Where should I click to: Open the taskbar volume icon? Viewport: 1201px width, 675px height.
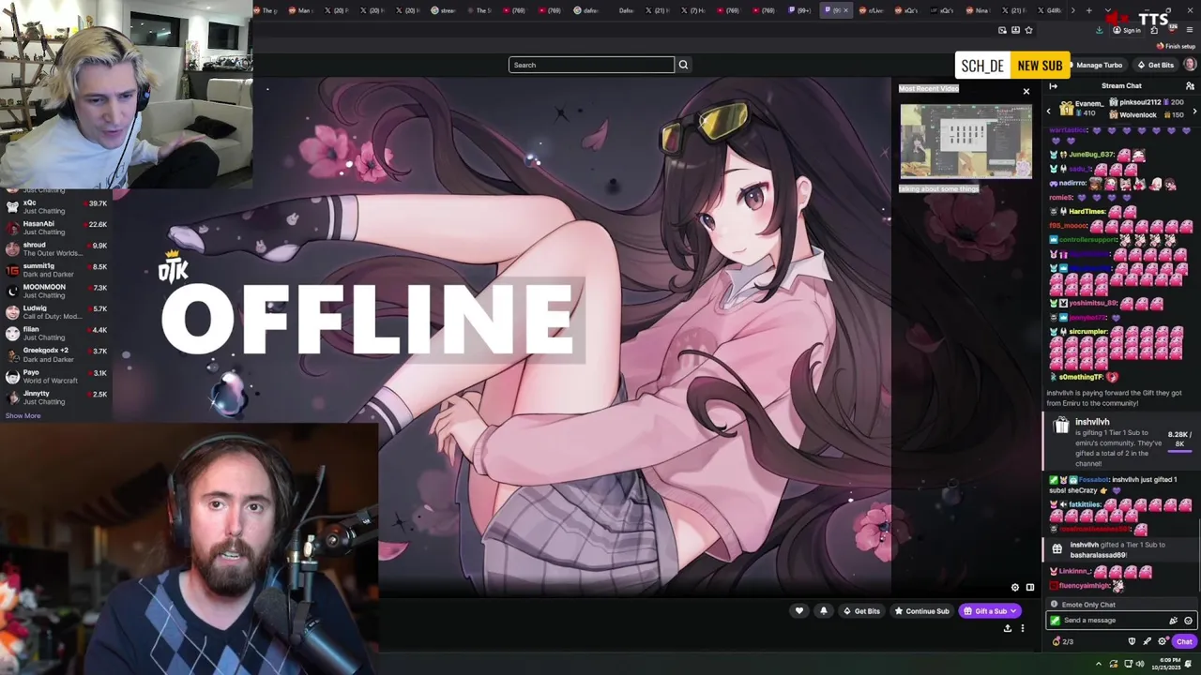click(x=1140, y=664)
